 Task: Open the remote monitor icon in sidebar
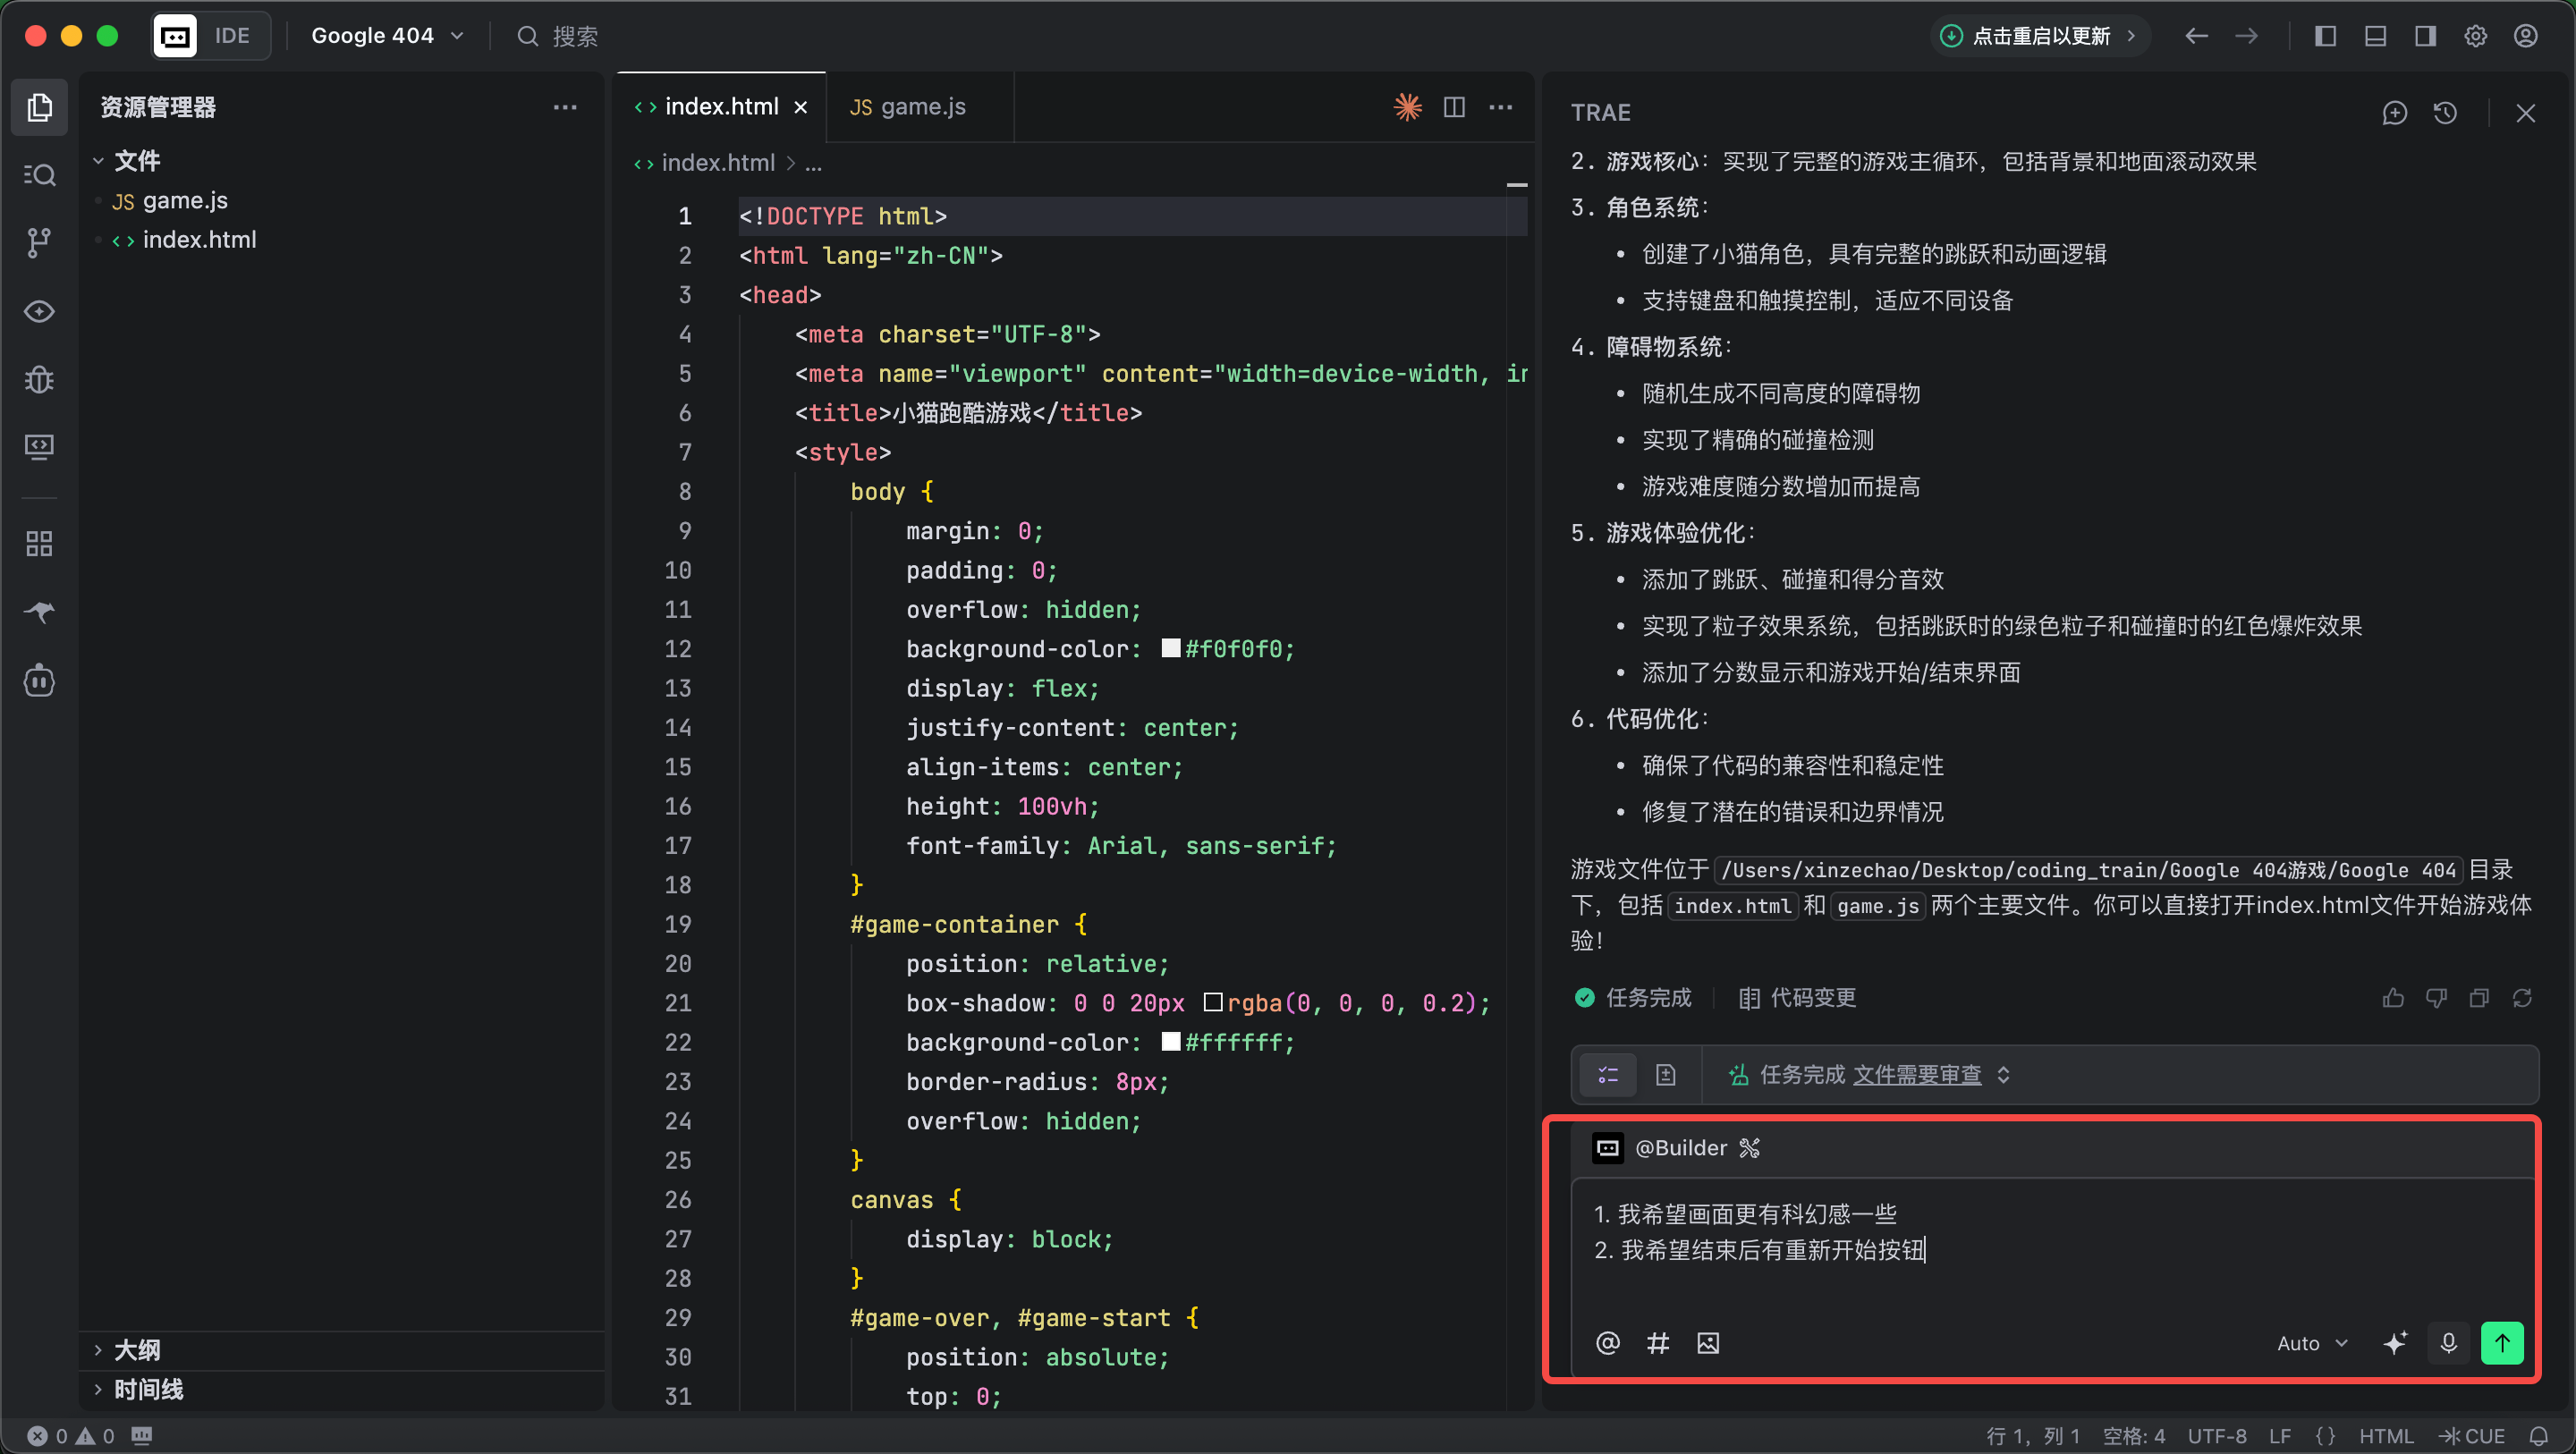[39, 446]
